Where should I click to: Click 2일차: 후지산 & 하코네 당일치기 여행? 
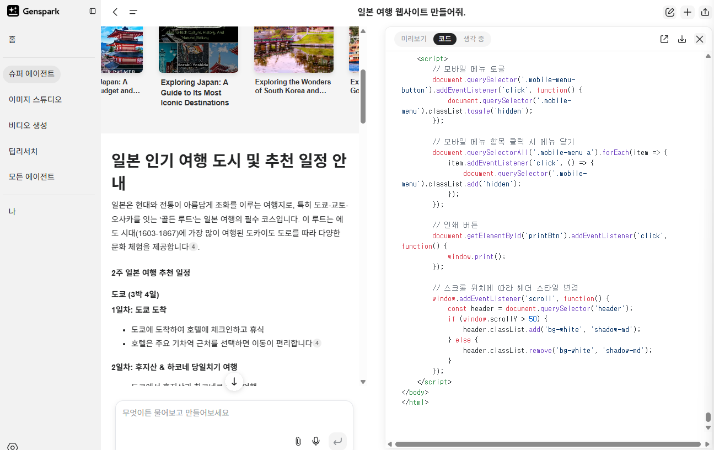coord(174,367)
